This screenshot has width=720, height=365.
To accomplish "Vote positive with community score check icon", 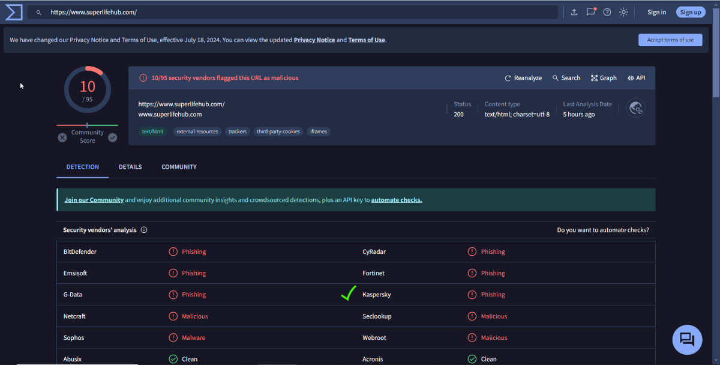I will click(113, 137).
